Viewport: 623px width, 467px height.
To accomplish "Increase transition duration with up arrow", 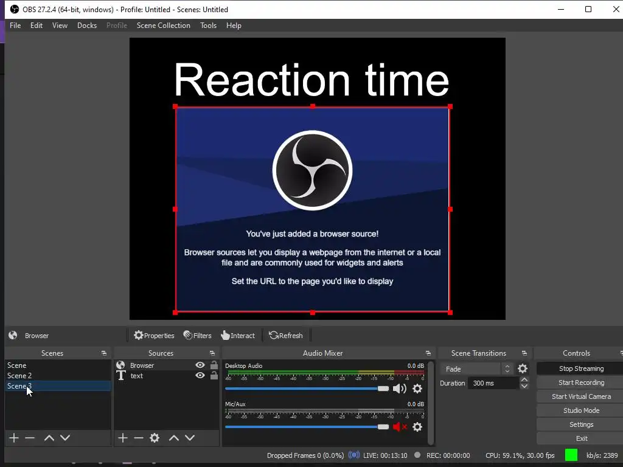I will coord(524,380).
